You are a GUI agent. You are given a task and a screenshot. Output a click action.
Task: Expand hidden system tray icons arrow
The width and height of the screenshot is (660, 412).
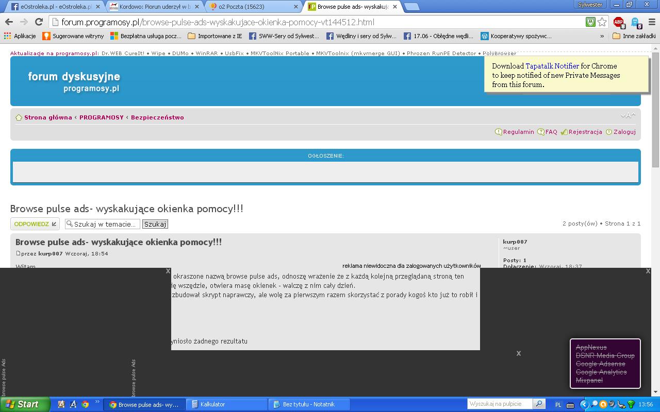584,404
